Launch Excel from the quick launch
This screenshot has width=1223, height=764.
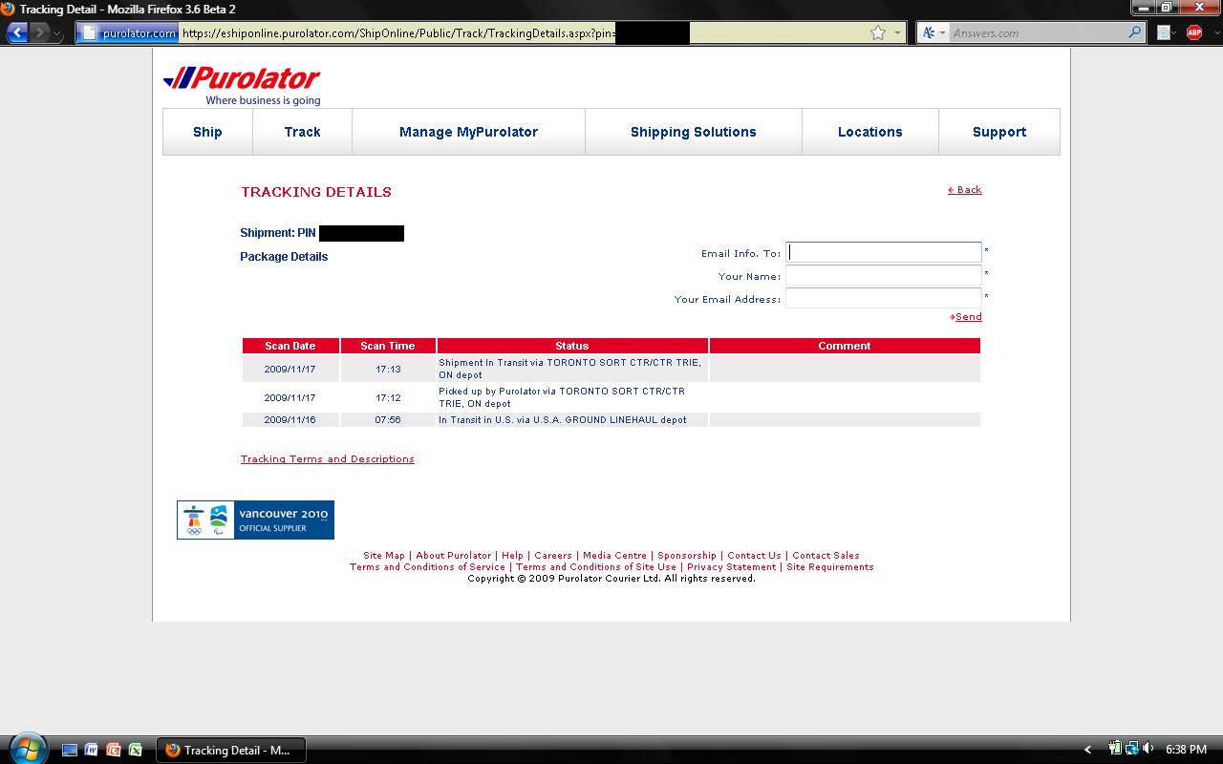(136, 750)
